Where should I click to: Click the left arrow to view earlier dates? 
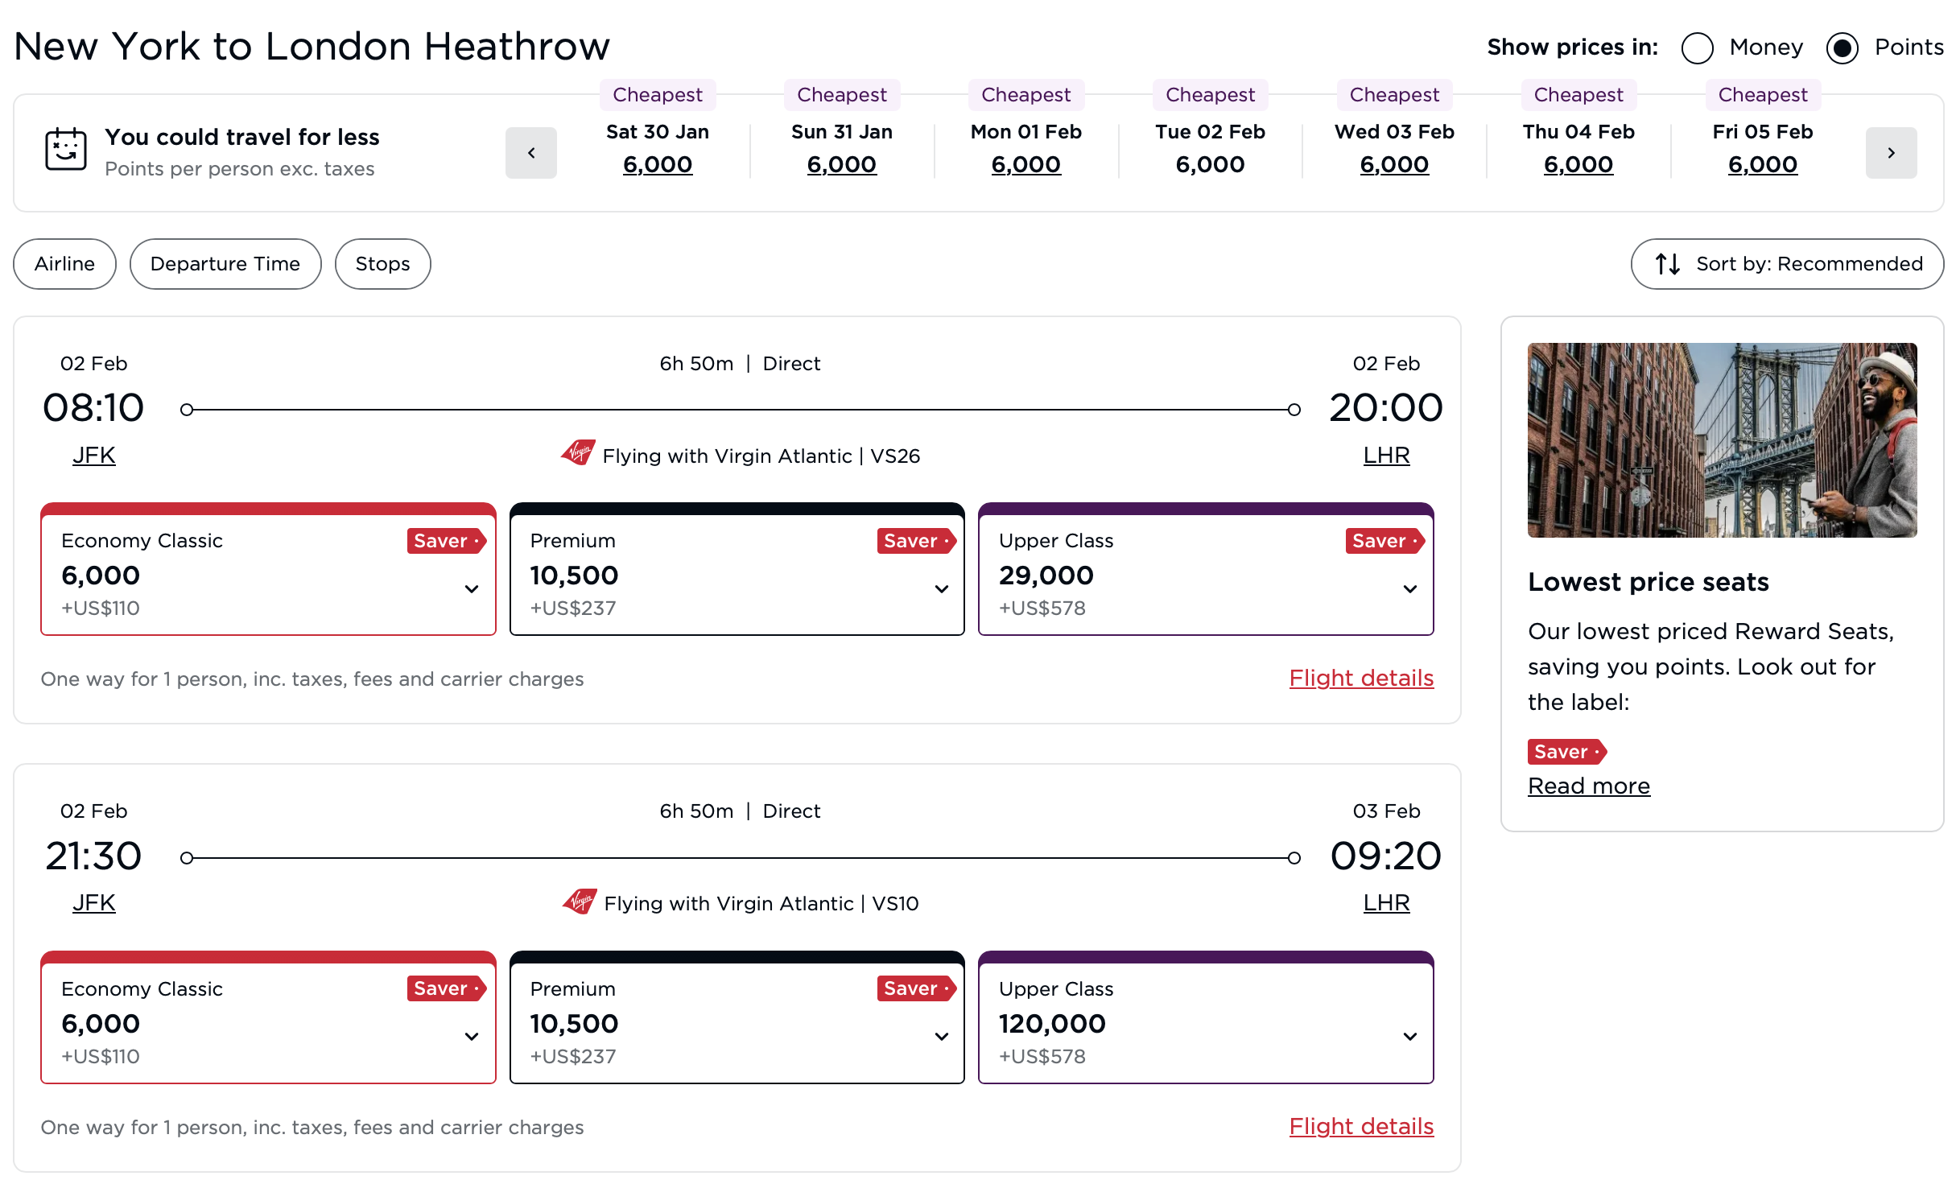531,152
